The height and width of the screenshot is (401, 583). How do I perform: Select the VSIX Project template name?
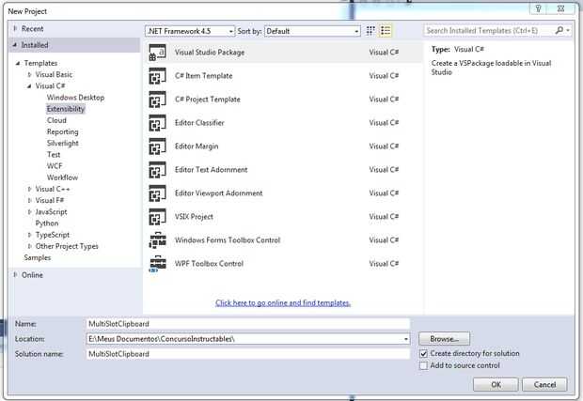(194, 217)
